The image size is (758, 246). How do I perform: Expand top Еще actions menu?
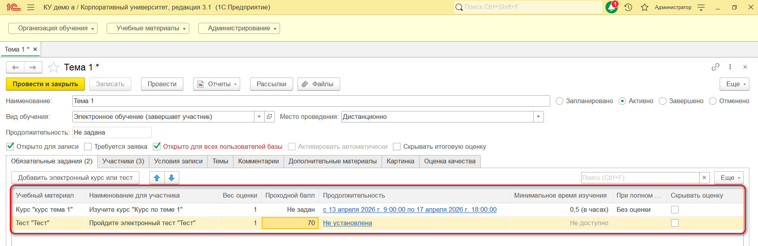pos(734,84)
